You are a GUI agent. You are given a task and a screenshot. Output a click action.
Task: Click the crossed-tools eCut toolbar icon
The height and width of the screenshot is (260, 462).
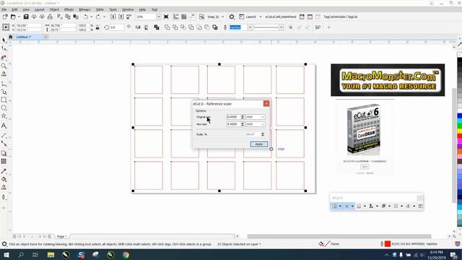point(346,206)
